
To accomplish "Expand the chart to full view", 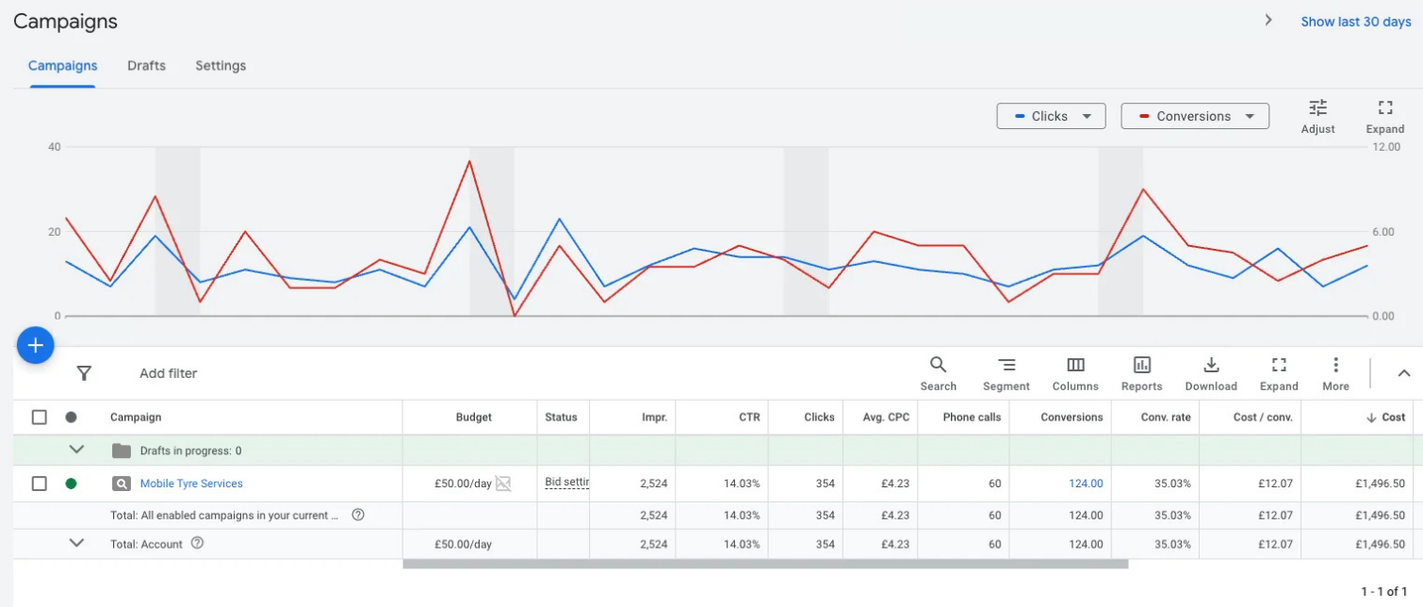I will [1384, 116].
